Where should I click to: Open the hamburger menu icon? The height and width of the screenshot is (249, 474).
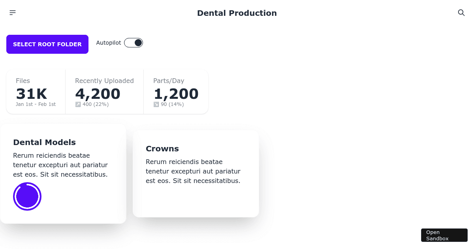tap(13, 13)
